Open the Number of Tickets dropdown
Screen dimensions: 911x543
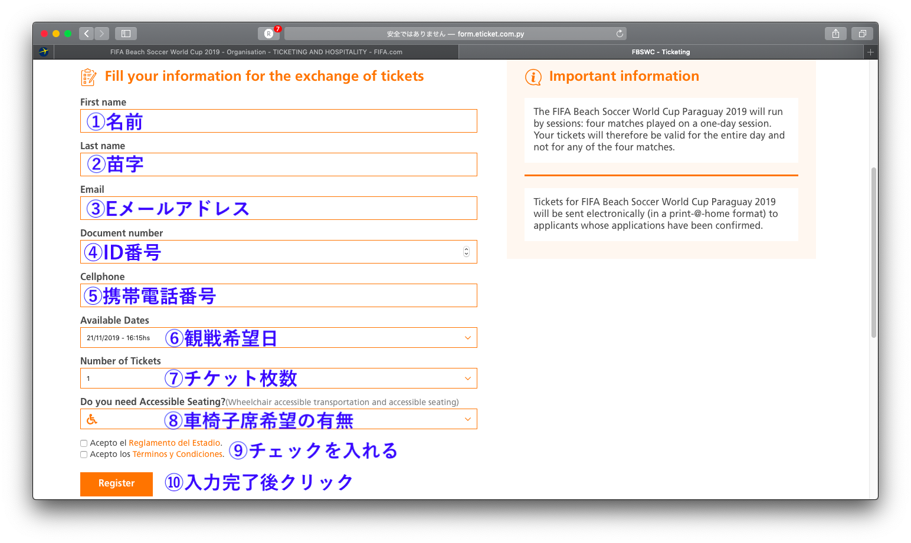(278, 379)
